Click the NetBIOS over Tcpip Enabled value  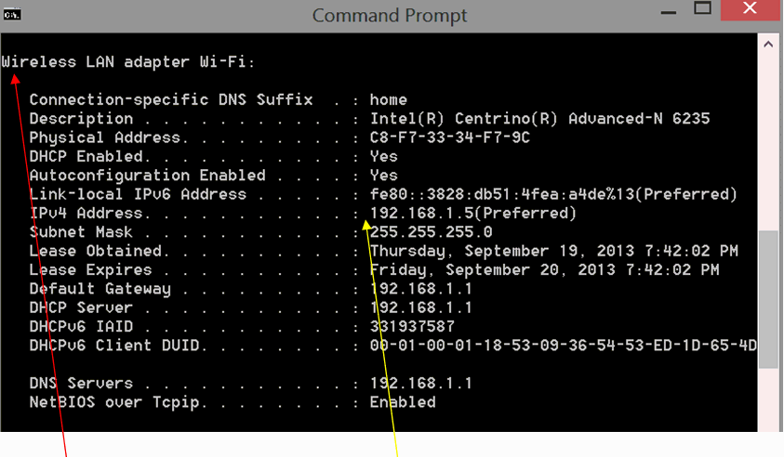coord(403,402)
